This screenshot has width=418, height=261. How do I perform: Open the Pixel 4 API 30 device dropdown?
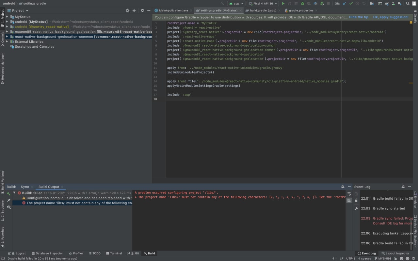coord(263,4)
